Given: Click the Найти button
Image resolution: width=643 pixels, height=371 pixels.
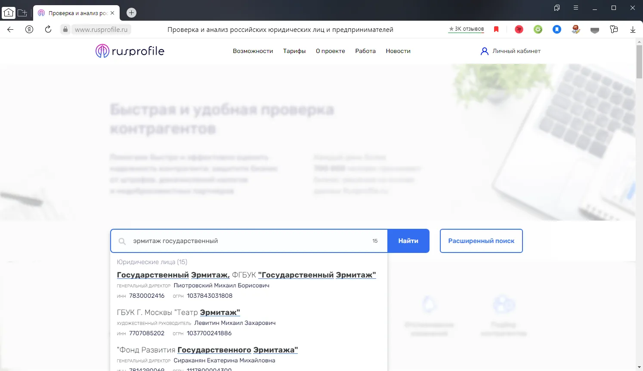Looking at the screenshot, I should point(408,241).
